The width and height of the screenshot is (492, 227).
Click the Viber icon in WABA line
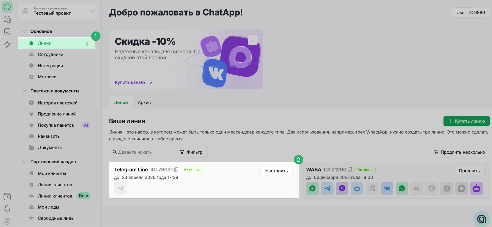point(342,189)
